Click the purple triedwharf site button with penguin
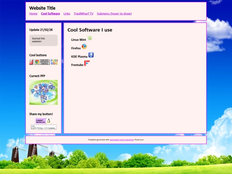 [x=43, y=121]
